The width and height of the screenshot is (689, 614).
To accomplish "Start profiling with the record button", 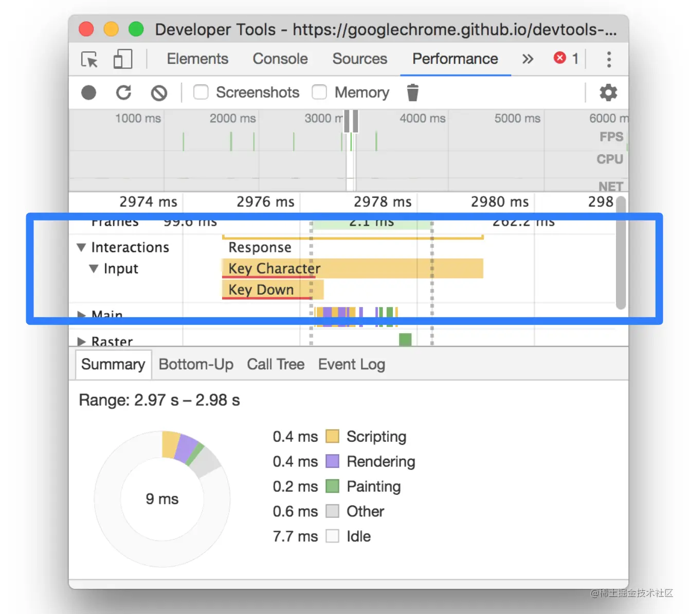I will pos(88,93).
